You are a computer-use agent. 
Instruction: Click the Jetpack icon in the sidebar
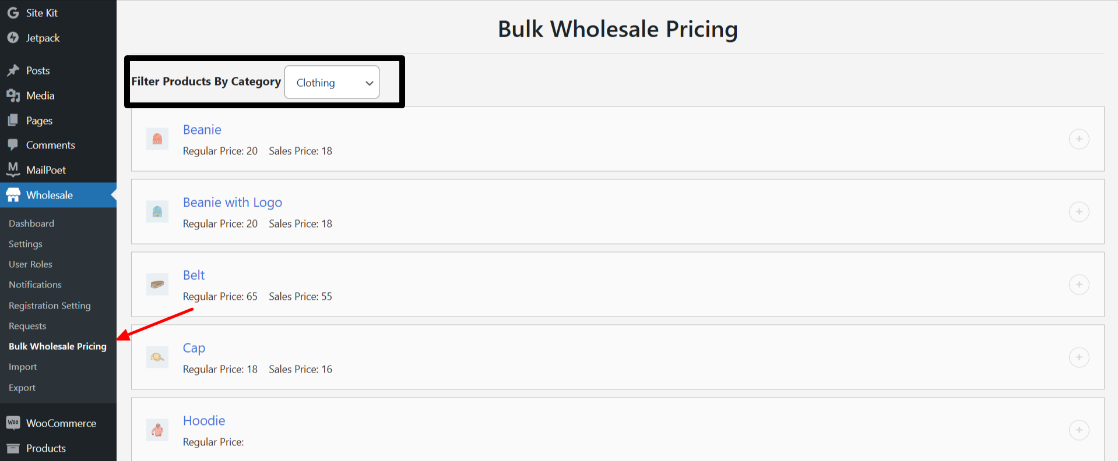tap(13, 37)
